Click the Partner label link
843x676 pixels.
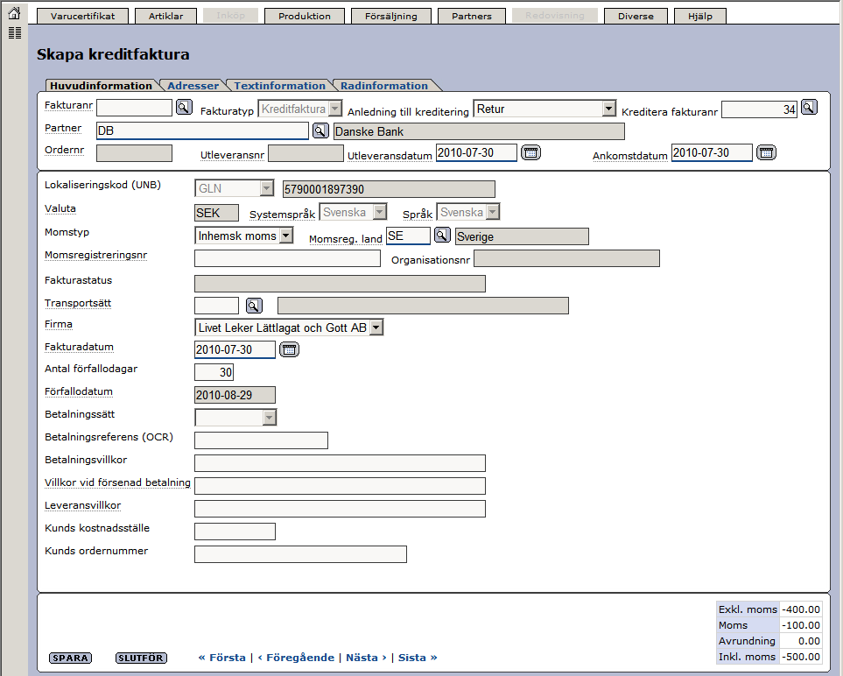(x=63, y=128)
